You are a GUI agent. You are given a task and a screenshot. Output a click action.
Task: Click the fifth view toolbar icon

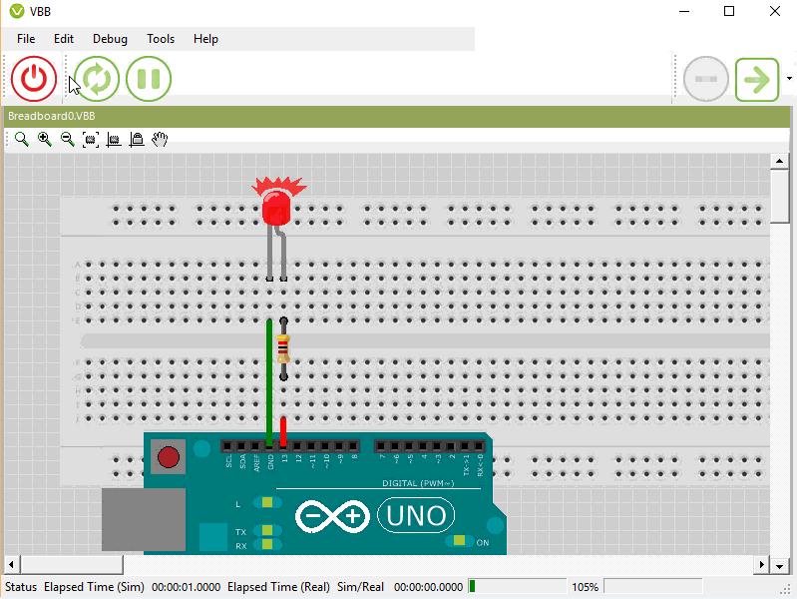114,139
